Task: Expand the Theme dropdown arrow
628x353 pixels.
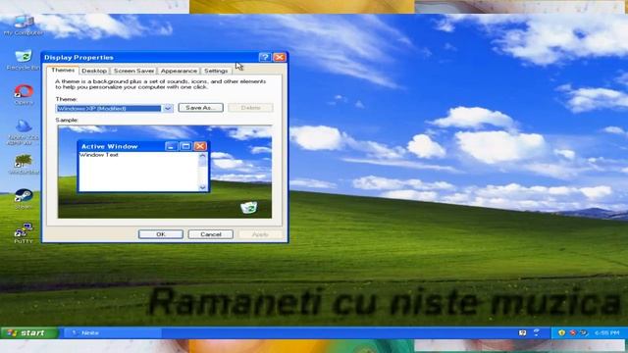Action: click(x=168, y=108)
